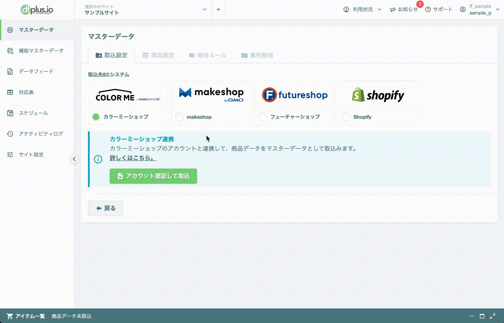The height and width of the screenshot is (323, 504).
Task: Switch to the 属性割当 tab
Action: (x=257, y=55)
